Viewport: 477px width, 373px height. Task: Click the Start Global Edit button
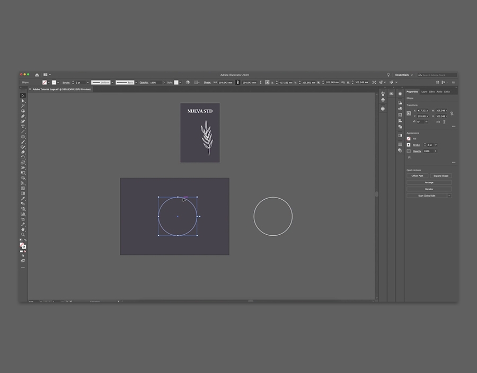[427, 196]
